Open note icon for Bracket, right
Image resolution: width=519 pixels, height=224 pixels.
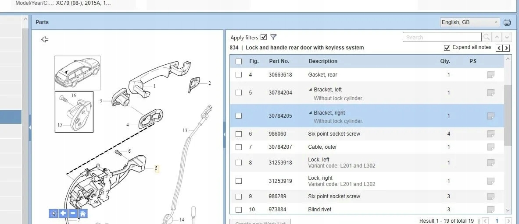[x=491, y=116]
